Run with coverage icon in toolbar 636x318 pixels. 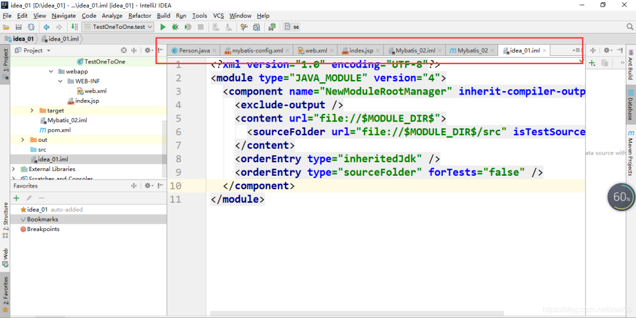(x=188, y=27)
